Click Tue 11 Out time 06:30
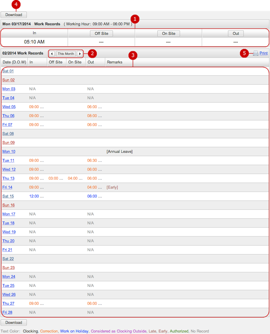The height and width of the screenshot is (334, 270). (x=94, y=160)
